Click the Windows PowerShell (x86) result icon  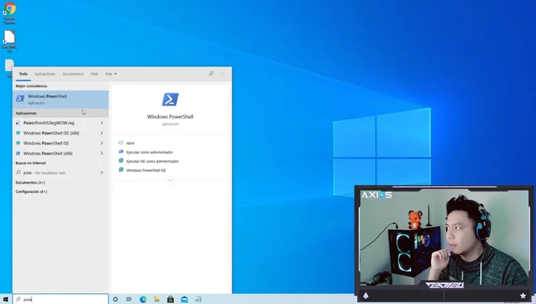click(x=18, y=154)
